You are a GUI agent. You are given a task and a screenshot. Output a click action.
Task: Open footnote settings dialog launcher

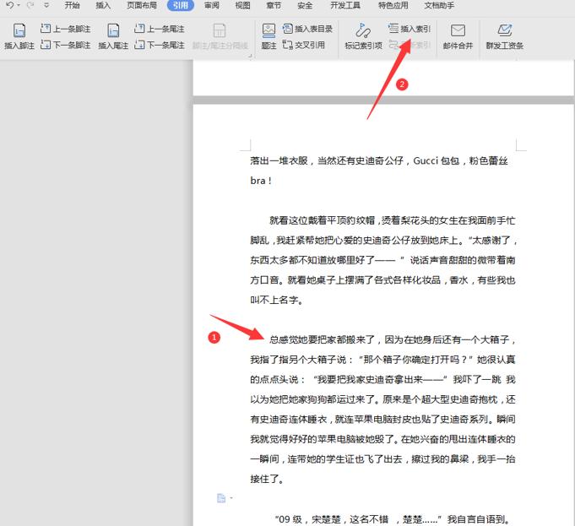pos(250,56)
